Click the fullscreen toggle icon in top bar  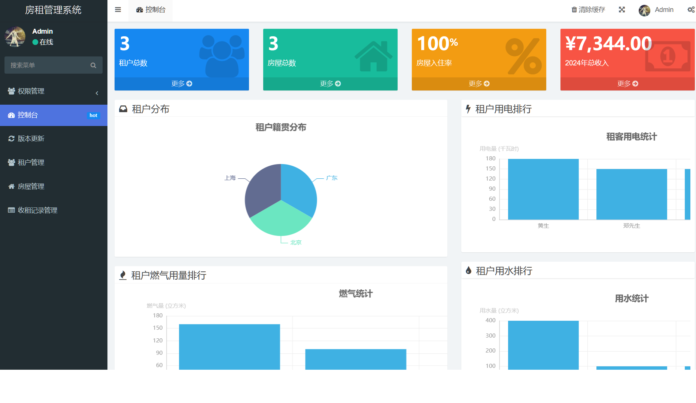point(621,10)
